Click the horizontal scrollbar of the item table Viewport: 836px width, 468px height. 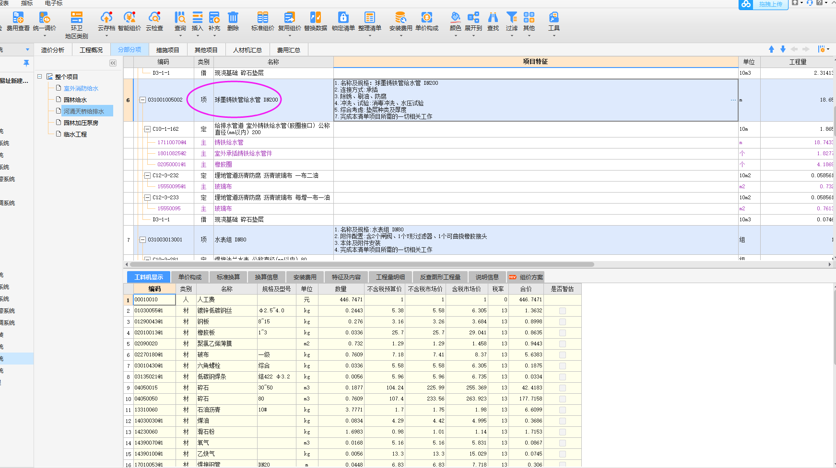tap(362, 264)
